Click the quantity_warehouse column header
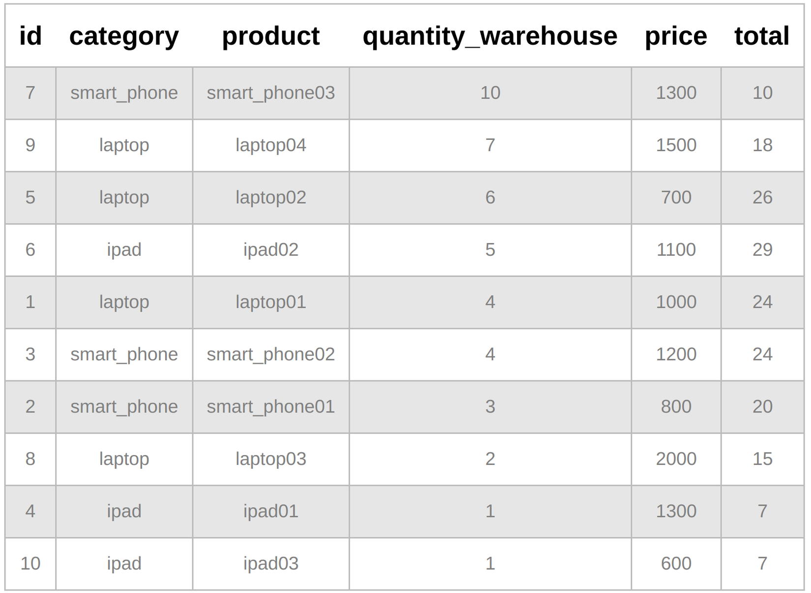The image size is (811, 593). tap(490, 36)
